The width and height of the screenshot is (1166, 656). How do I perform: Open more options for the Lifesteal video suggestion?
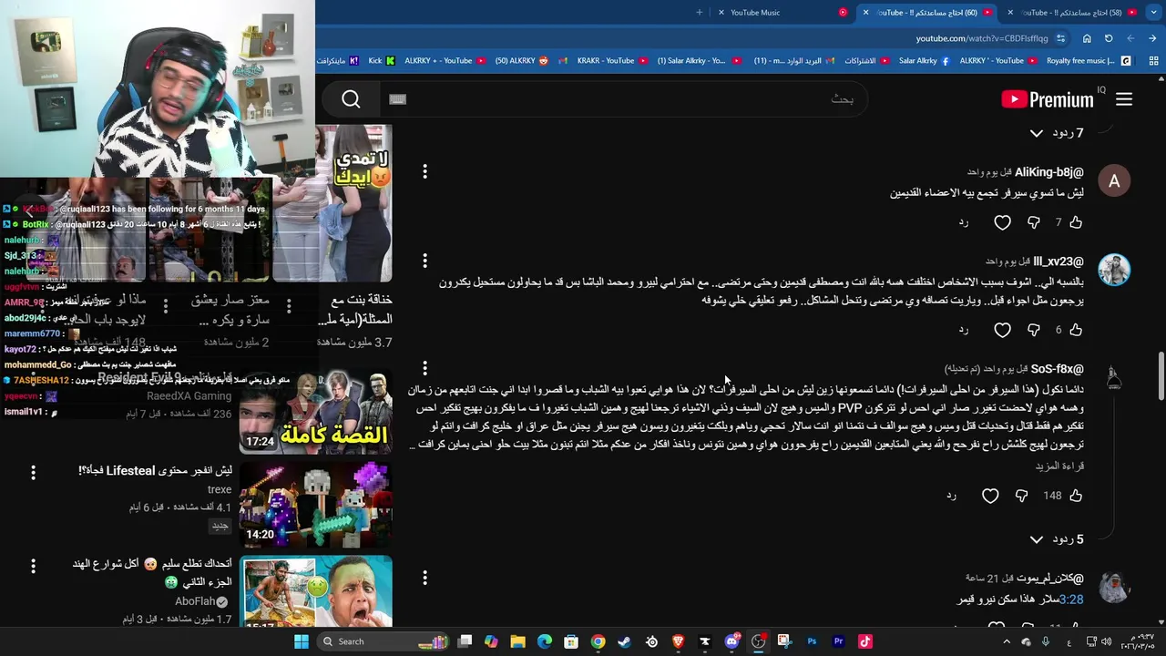tap(33, 472)
